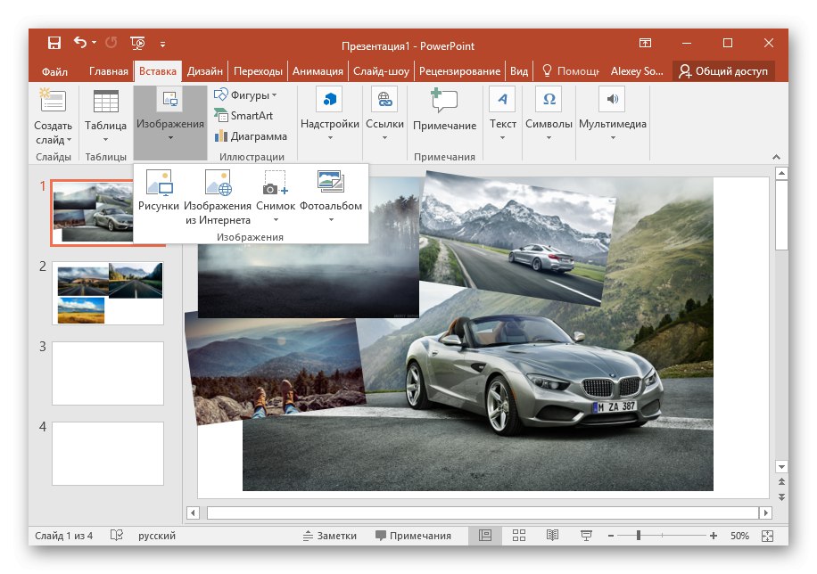Image resolution: width=817 pixels, height=574 pixels.
Task: Open Изображения из Интернета (online pictures)
Action: (x=218, y=184)
